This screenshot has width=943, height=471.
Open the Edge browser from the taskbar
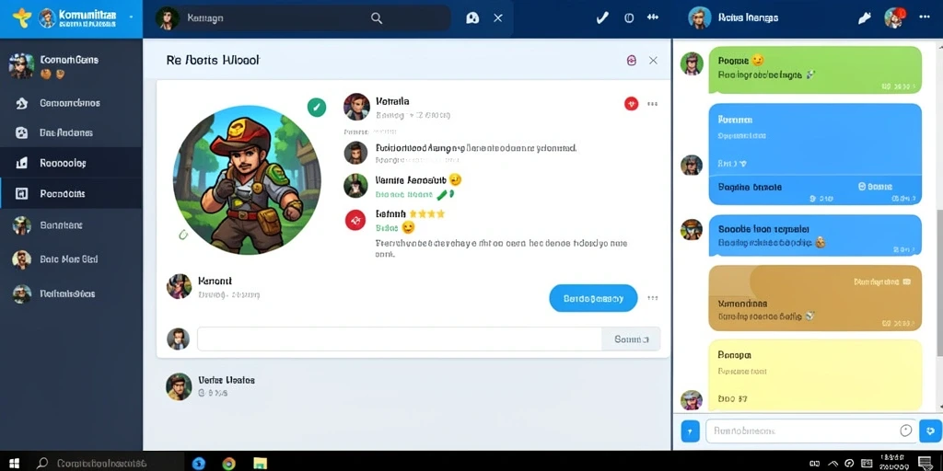[x=199, y=464]
